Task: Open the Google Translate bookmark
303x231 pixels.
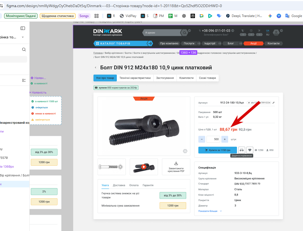Action: 293,16
